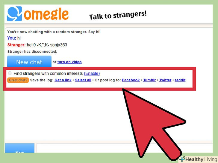The image size is (218, 163).
Task: Click the (Enable) interests link
Action: (92, 73)
